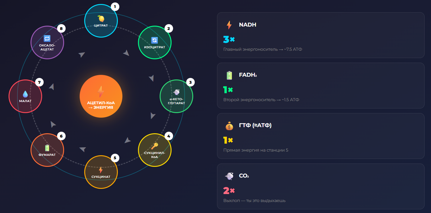Click station number badge 8
This screenshot has width=431, height=213.
click(61, 28)
